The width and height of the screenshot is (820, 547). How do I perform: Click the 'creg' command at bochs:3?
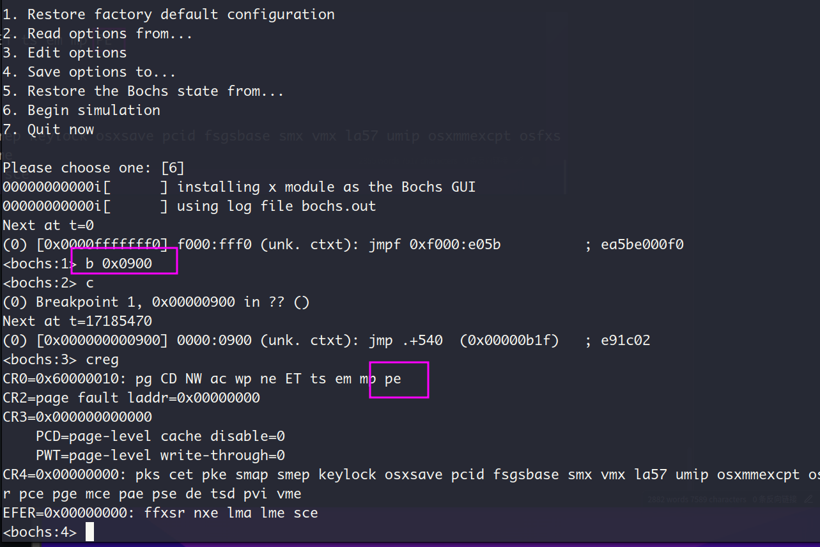pos(102,359)
